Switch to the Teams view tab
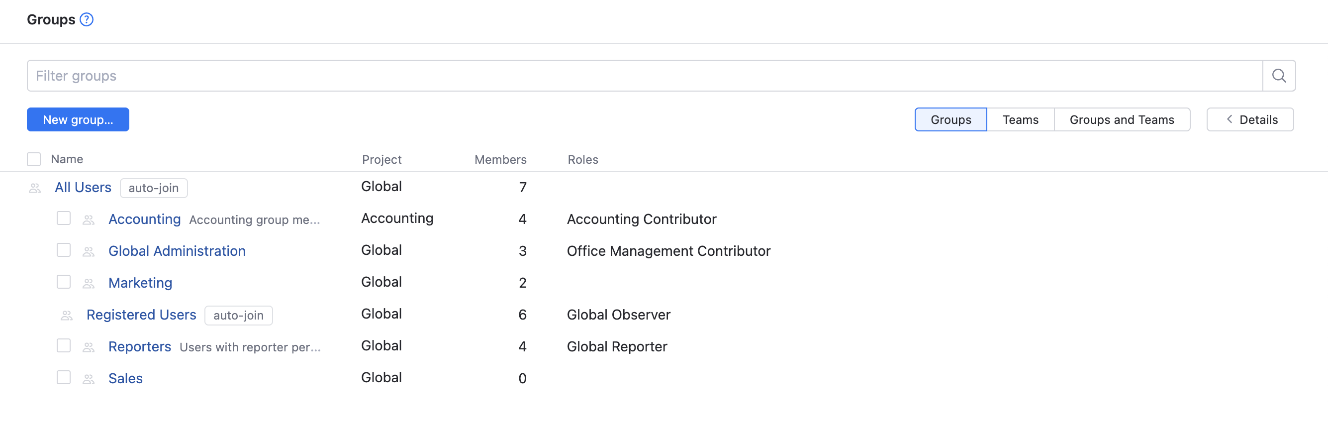 click(1020, 120)
